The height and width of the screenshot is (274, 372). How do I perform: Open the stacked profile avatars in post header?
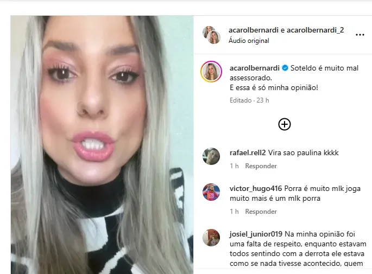coord(211,35)
